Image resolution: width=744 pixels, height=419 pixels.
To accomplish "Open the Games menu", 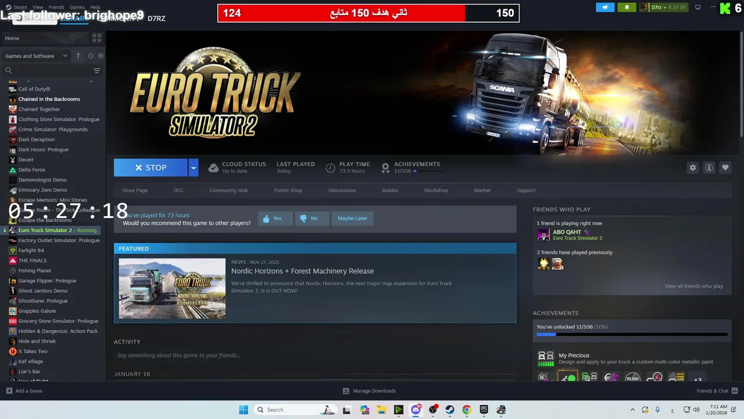I will pyautogui.click(x=77, y=8).
